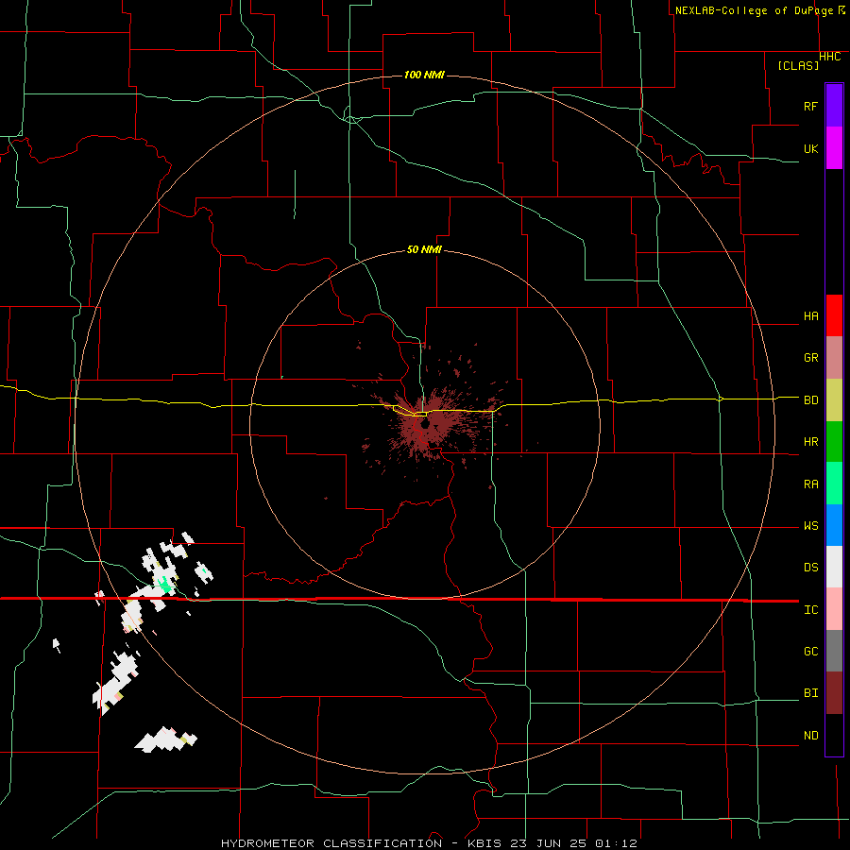Image resolution: width=850 pixels, height=850 pixels.
Task: Click the "NEXLAB-College of DuPage" credit text
Action: tap(756, 10)
